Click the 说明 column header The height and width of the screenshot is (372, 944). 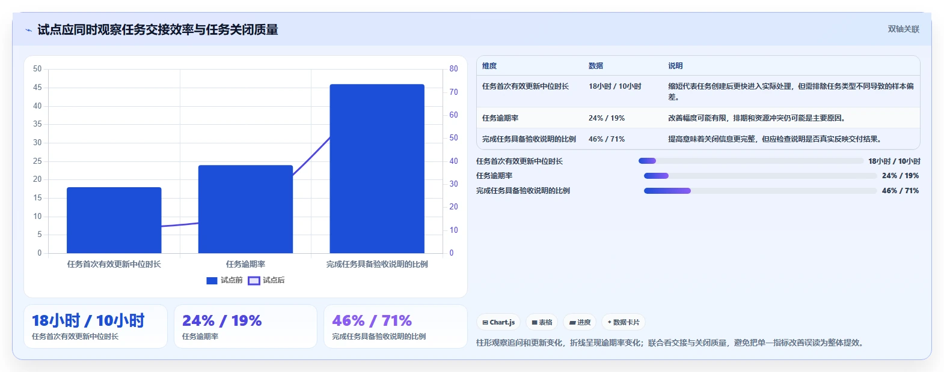675,66
